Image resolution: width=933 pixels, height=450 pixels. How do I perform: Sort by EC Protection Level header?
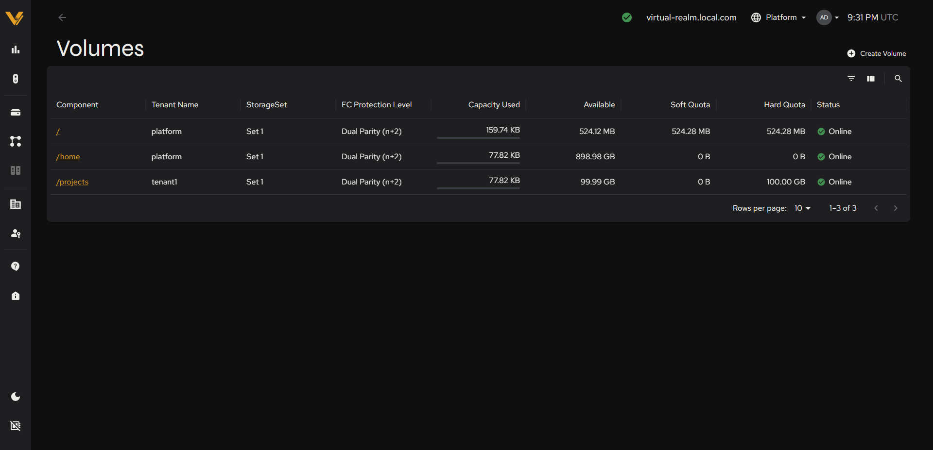(x=377, y=105)
